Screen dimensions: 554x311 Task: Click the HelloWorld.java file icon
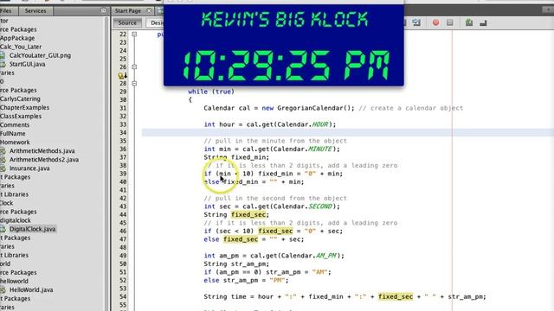point(3,290)
